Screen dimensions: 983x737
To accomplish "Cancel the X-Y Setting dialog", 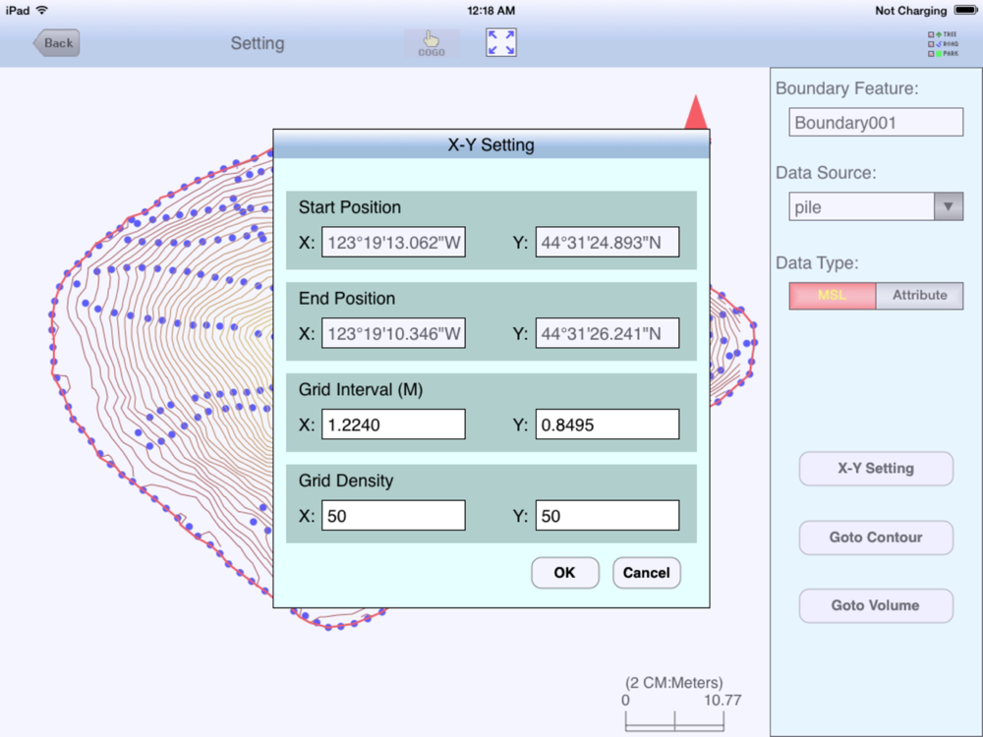I will (x=647, y=573).
